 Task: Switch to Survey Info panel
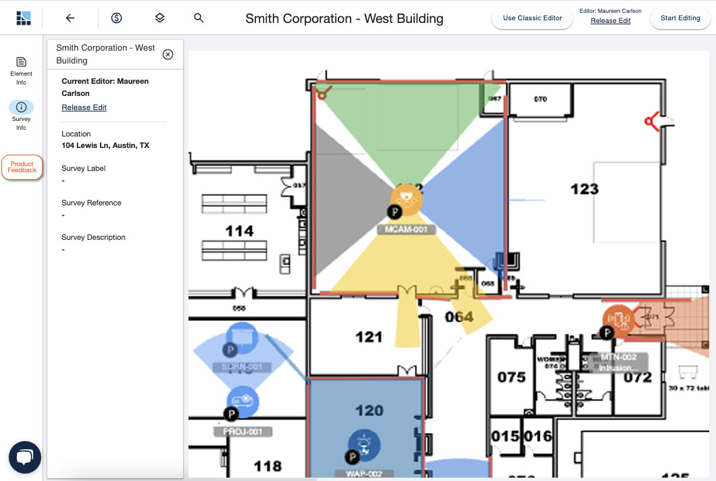[22, 116]
